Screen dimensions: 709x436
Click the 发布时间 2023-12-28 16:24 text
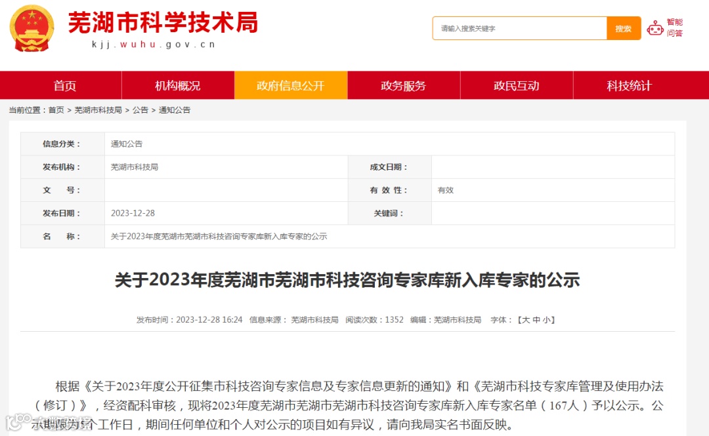(x=190, y=320)
